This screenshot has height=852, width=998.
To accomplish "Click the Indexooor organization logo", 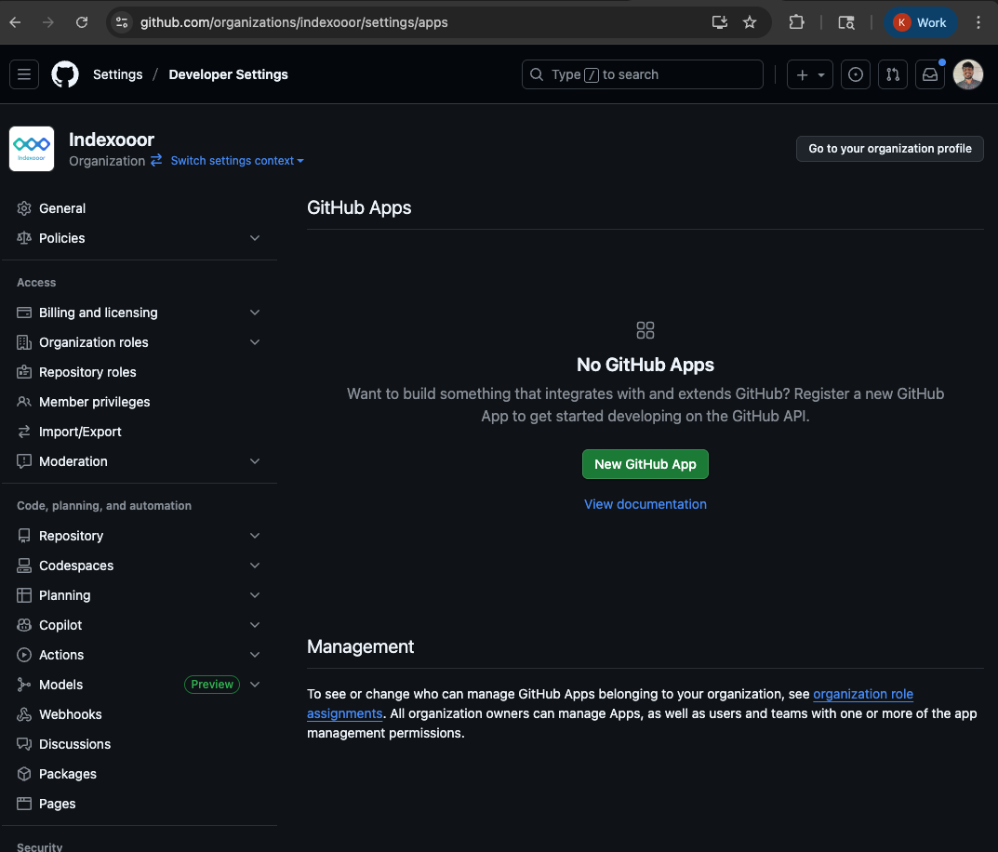I will pyautogui.click(x=32, y=149).
